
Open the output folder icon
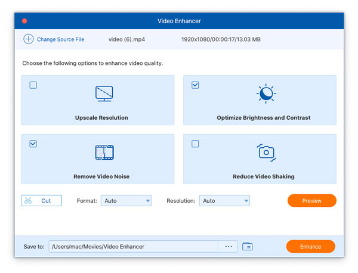click(248, 246)
